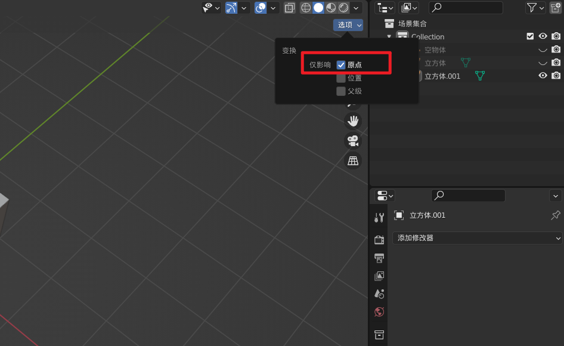Open outliner view layer dropdown
Image resolution: width=564 pixels, height=346 pixels.
pos(409,8)
